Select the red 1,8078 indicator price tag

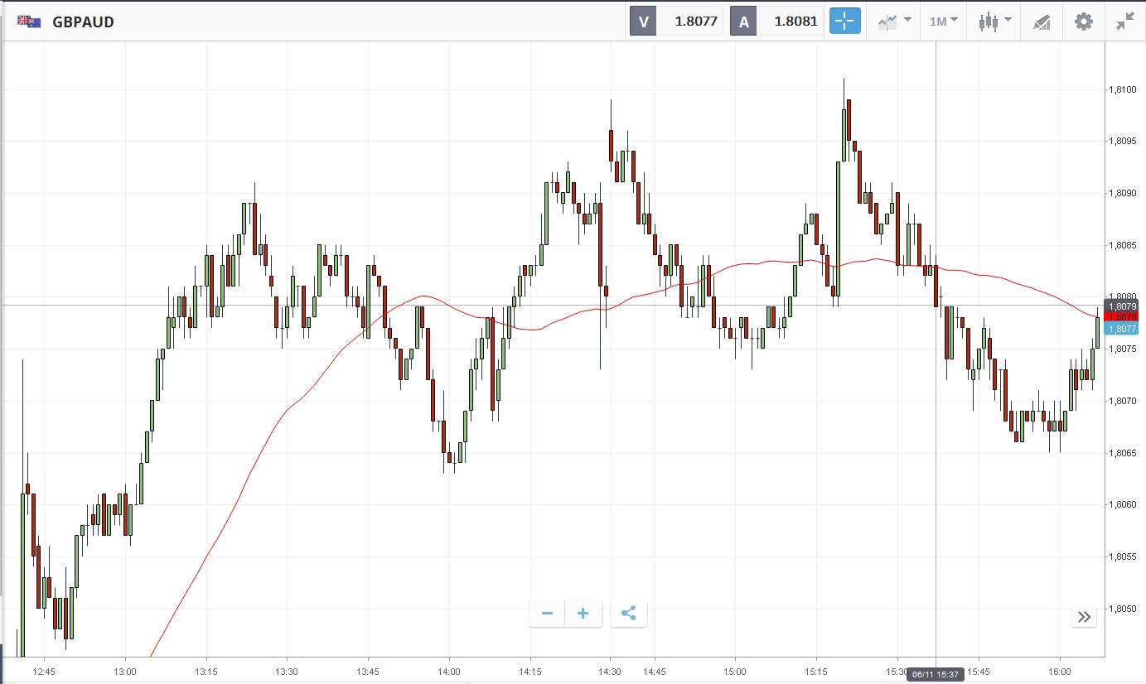pos(1123,317)
